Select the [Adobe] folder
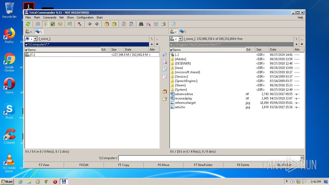Image resolution: width=329 pixels, height=185 pixels. [180, 59]
